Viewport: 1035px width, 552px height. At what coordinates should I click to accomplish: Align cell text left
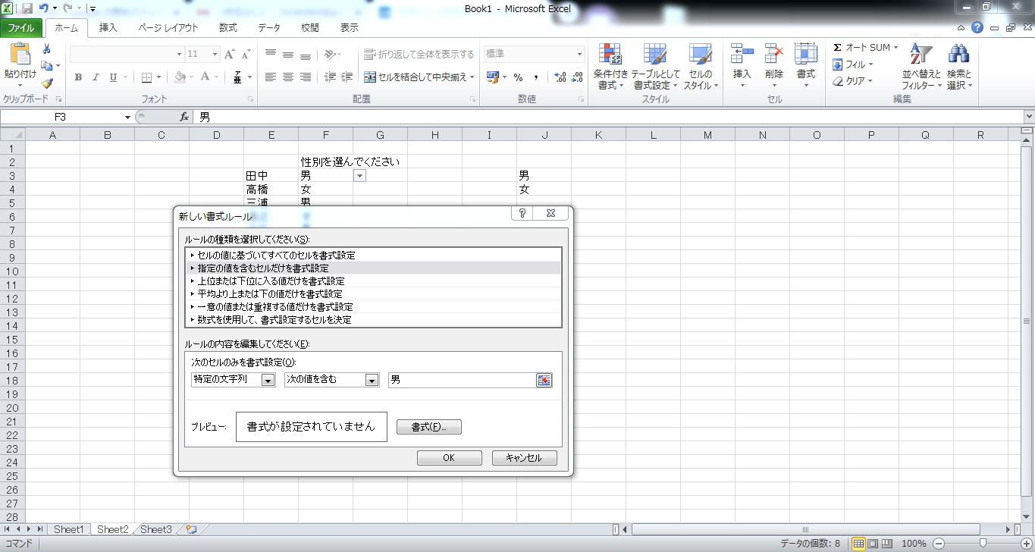coord(271,77)
